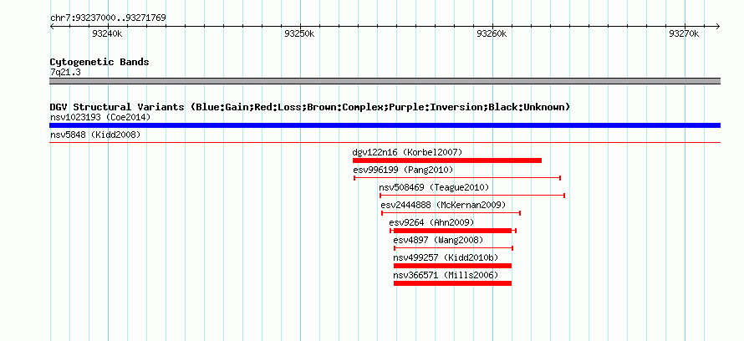
Task: Click the ruler's left arrowhead
Action: point(52,27)
